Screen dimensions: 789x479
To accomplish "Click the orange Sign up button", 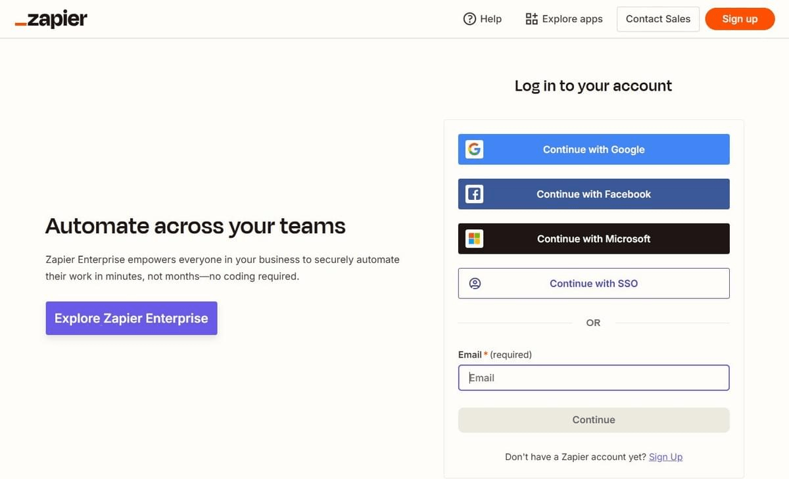I will (740, 19).
